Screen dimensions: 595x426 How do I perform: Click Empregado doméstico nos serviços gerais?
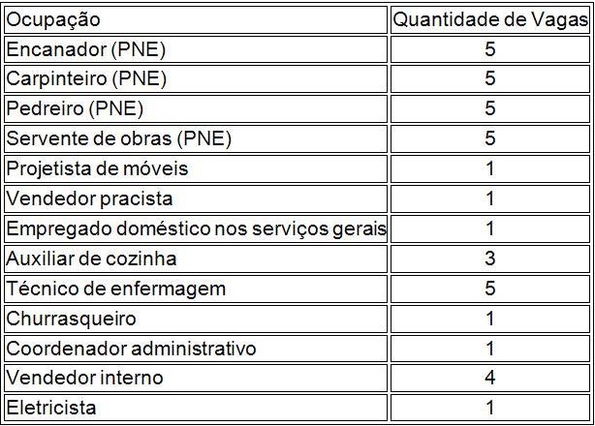(x=196, y=228)
